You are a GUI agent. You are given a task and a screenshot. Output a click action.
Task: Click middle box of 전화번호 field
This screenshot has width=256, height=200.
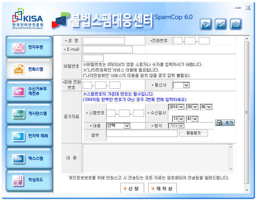[x=190, y=41]
